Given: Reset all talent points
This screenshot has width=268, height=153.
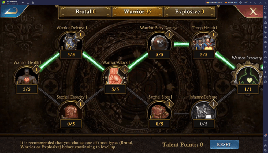Looking at the screenshot, I should tap(224, 144).
